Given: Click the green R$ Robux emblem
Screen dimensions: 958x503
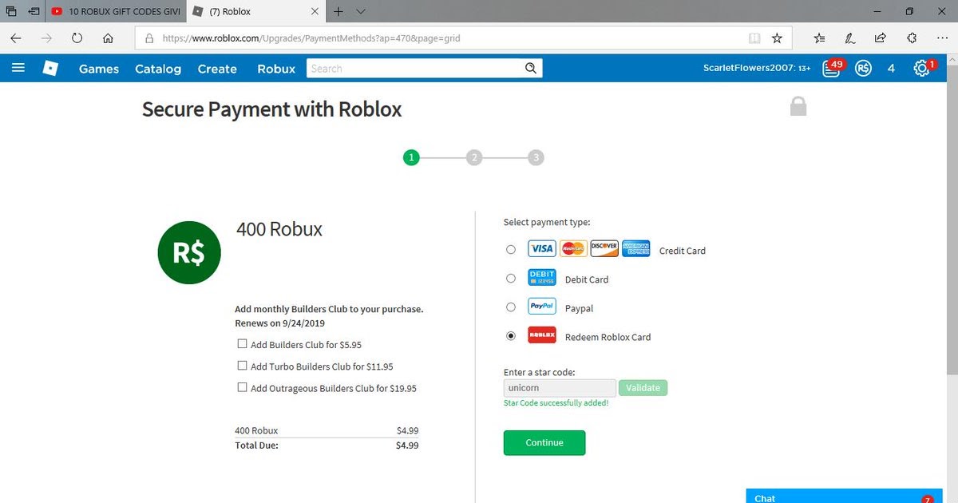Looking at the screenshot, I should (189, 252).
